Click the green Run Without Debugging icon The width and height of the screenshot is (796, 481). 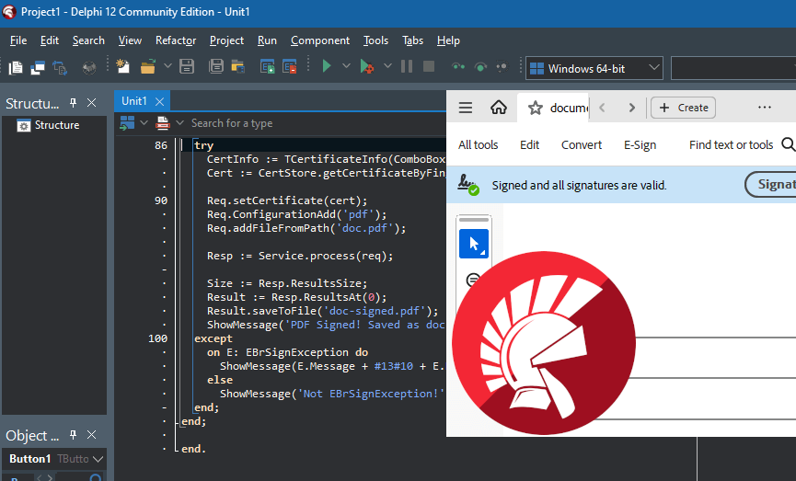[x=327, y=66]
